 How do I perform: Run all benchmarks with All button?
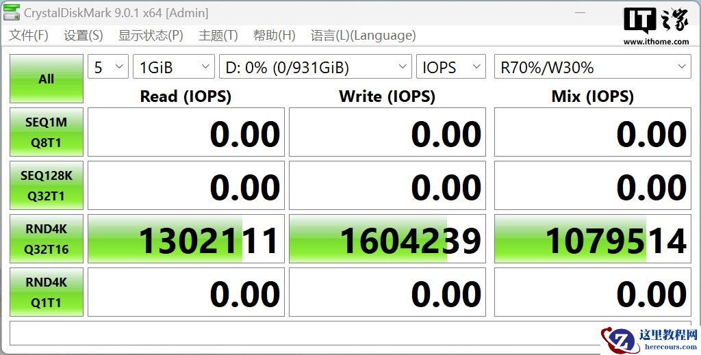click(x=47, y=79)
